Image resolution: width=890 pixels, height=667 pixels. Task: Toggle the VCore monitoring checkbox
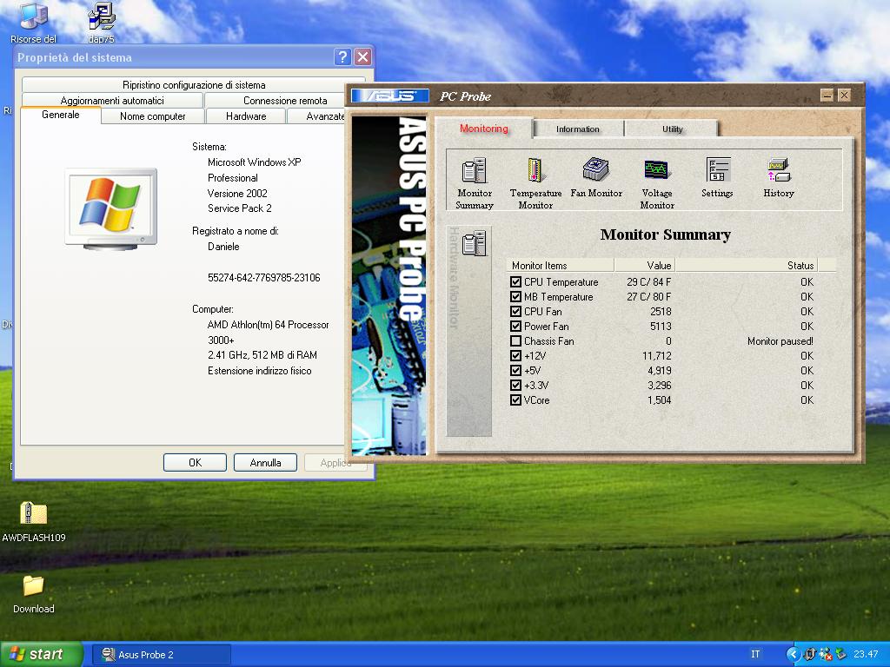tap(515, 400)
